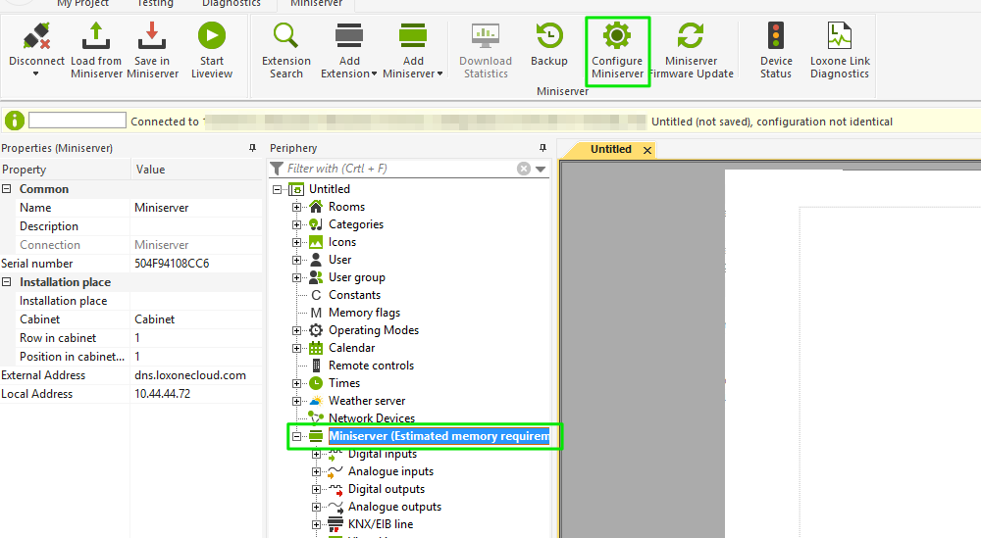Viewport: 981px width, 538px height.
Task: Expand the Digital outputs node
Action: tap(316, 489)
